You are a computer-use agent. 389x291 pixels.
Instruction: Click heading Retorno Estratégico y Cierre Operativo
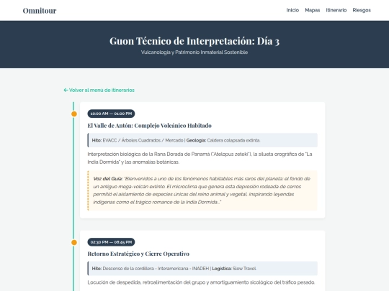coord(138,254)
